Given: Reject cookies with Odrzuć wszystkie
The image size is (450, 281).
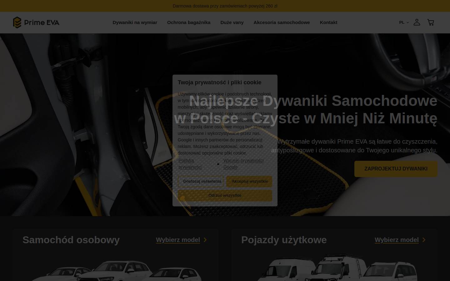Looking at the screenshot, I should [225, 195].
